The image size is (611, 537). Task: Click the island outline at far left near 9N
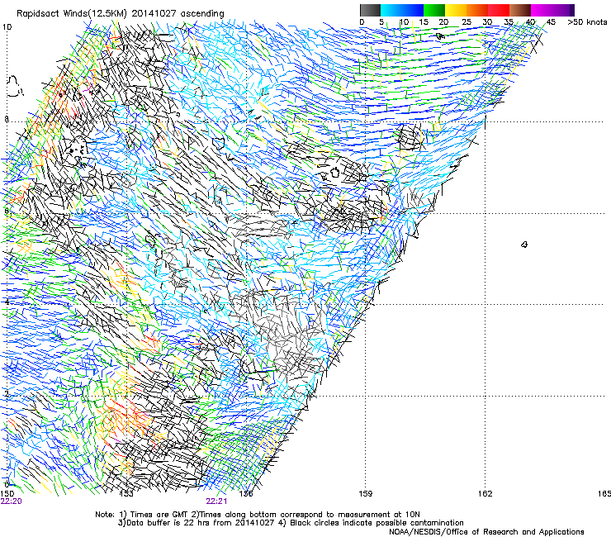pos(14,87)
